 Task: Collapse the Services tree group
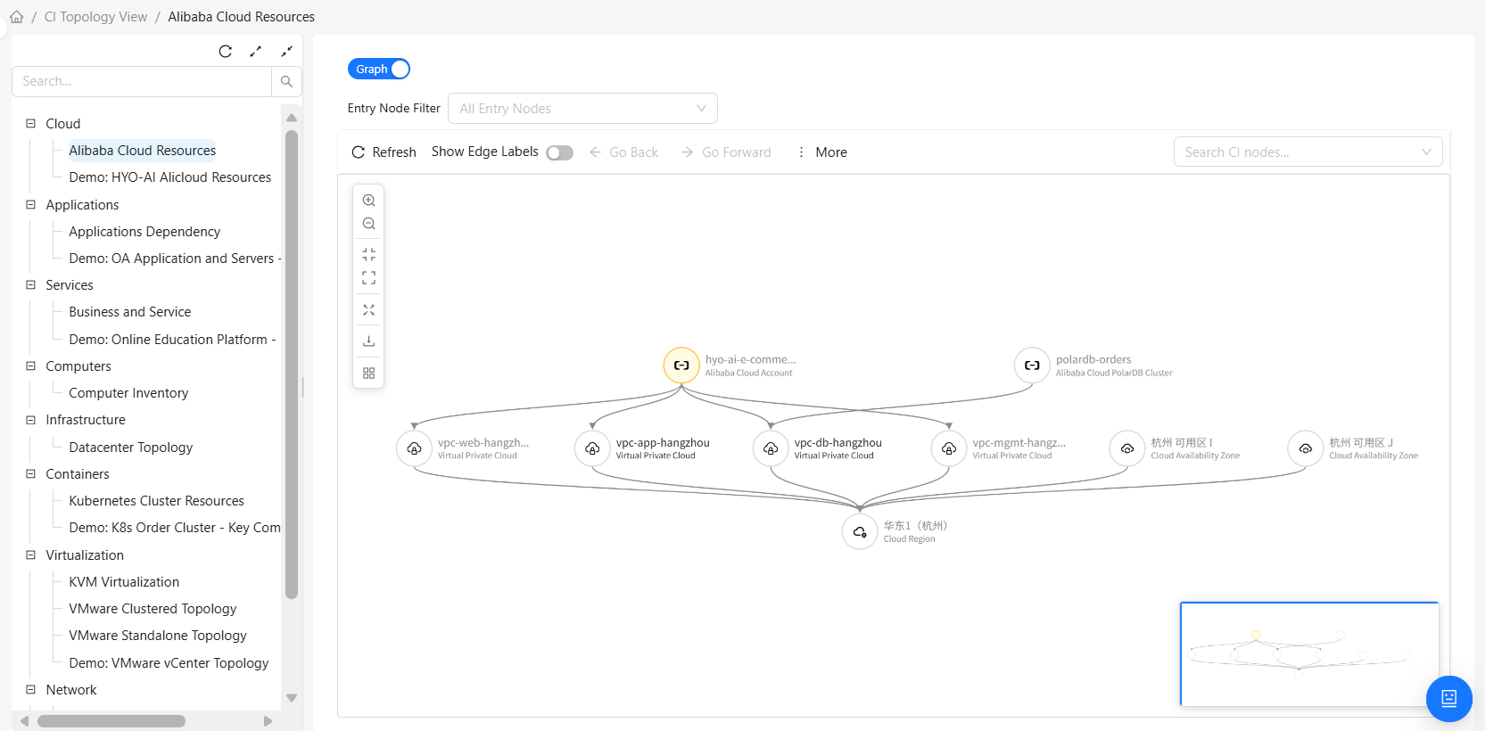30,284
